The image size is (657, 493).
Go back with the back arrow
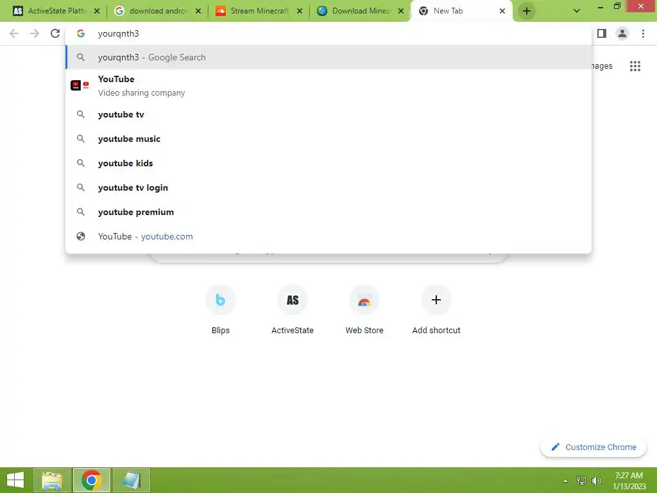[x=14, y=33]
